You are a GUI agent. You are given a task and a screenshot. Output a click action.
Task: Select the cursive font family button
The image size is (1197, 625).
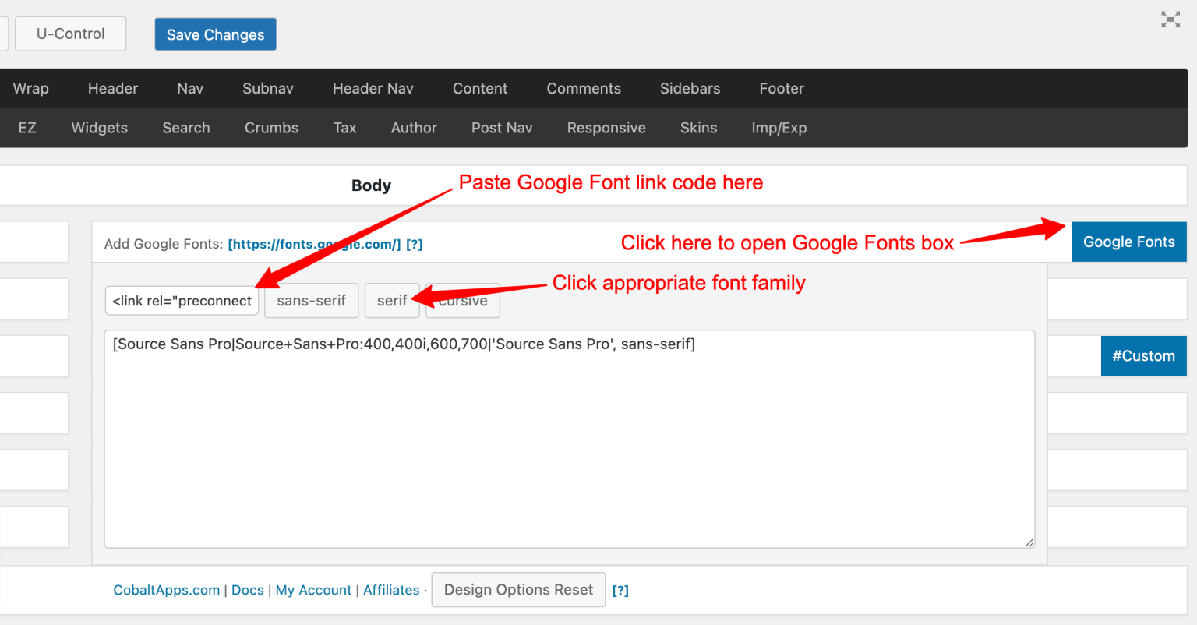coord(462,300)
